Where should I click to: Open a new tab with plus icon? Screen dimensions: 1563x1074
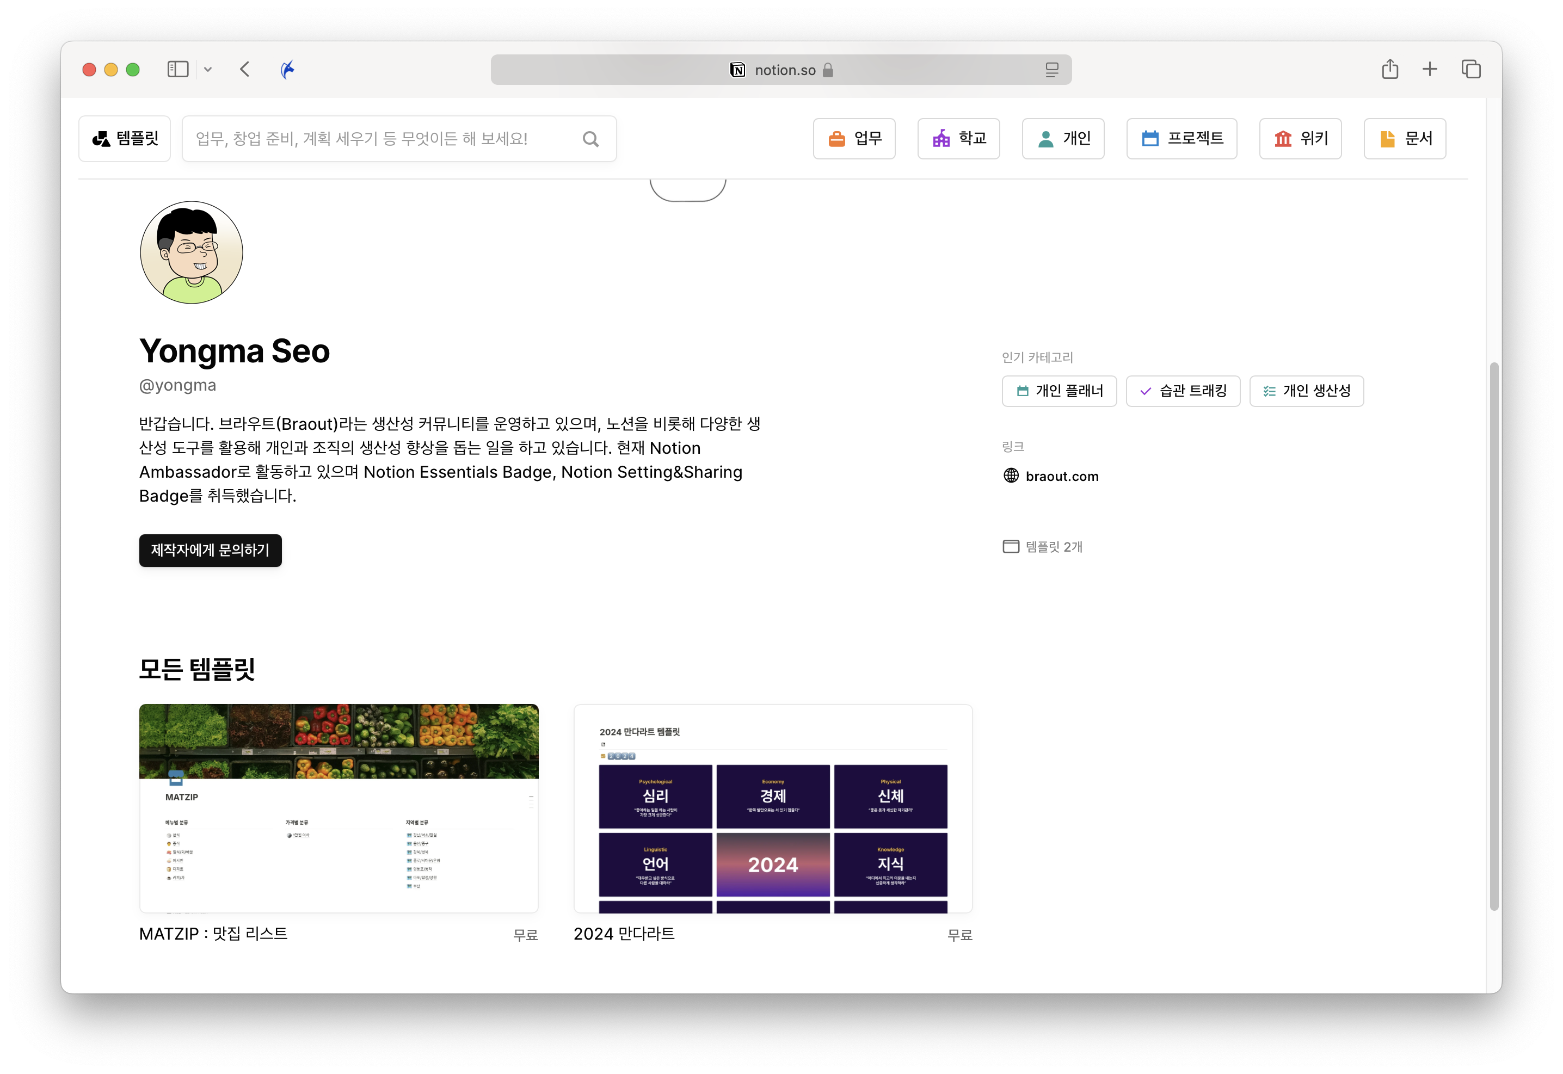pos(1430,69)
